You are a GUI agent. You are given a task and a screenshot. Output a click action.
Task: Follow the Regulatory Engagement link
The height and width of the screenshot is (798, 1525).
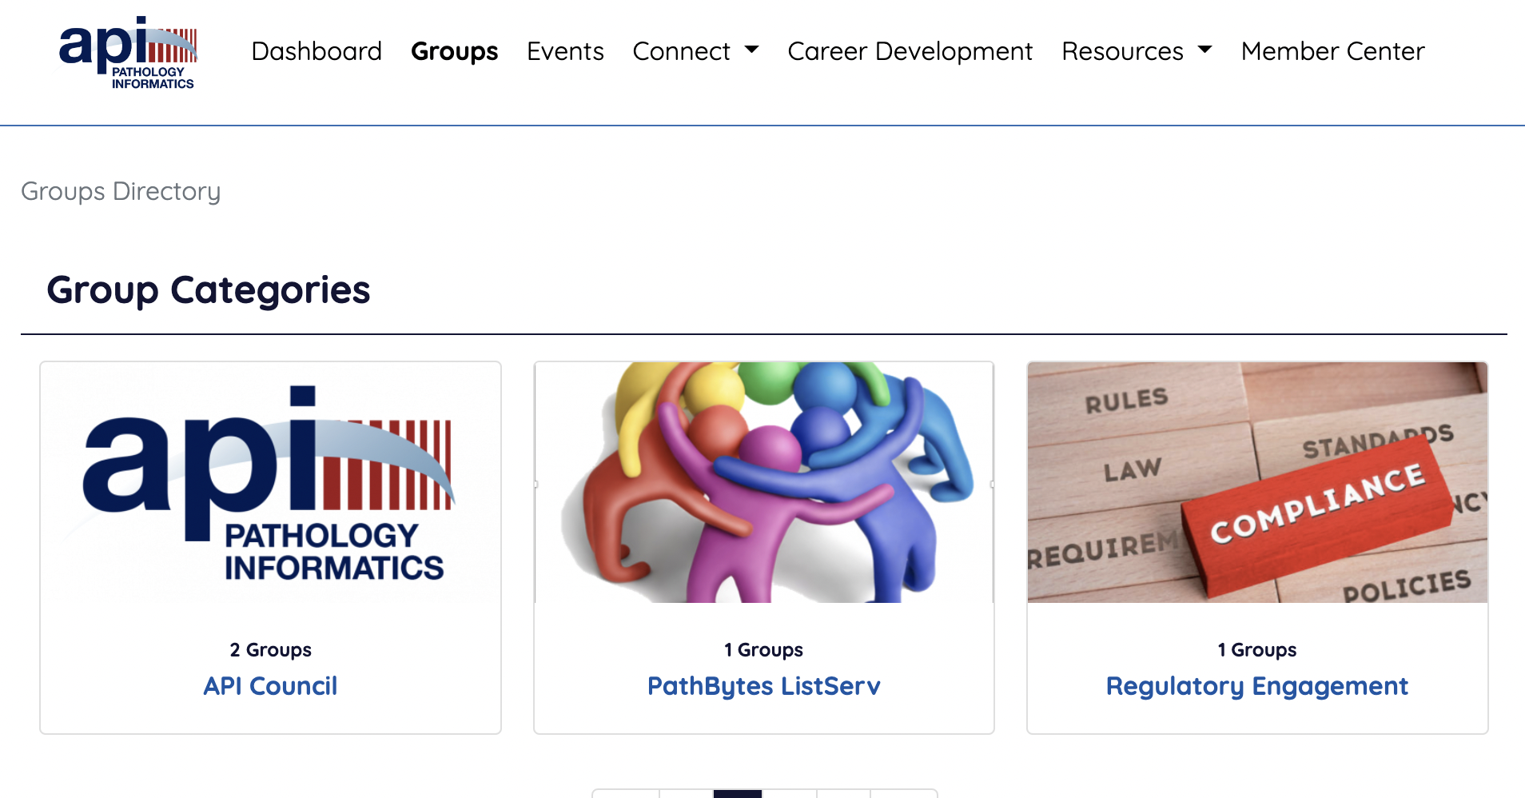tap(1257, 686)
